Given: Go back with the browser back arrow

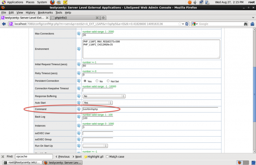Looking at the screenshot, I should (x=4, y=24).
